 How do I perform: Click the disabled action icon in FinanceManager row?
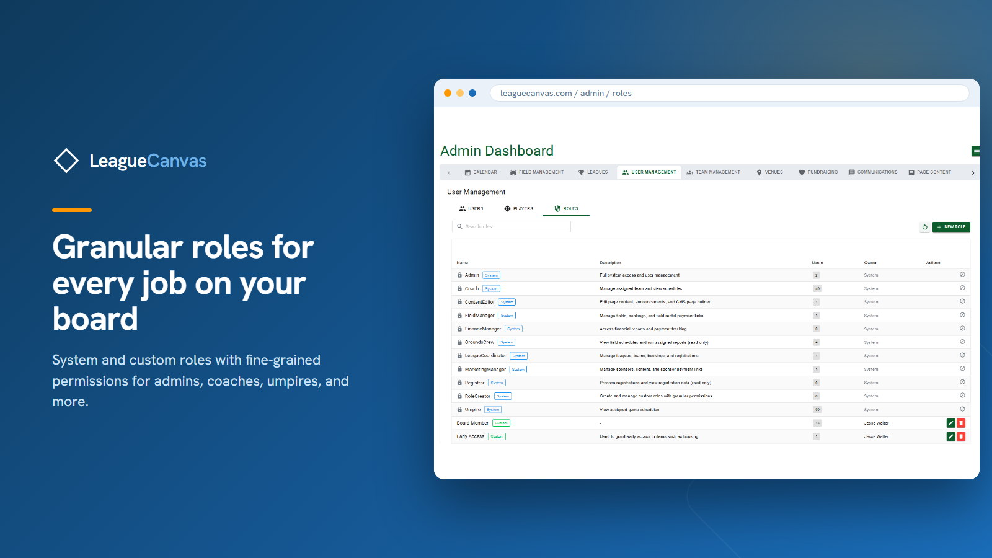962,329
